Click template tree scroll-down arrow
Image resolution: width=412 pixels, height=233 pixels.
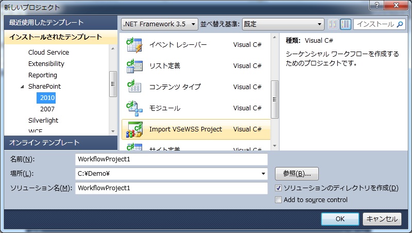click(x=113, y=131)
